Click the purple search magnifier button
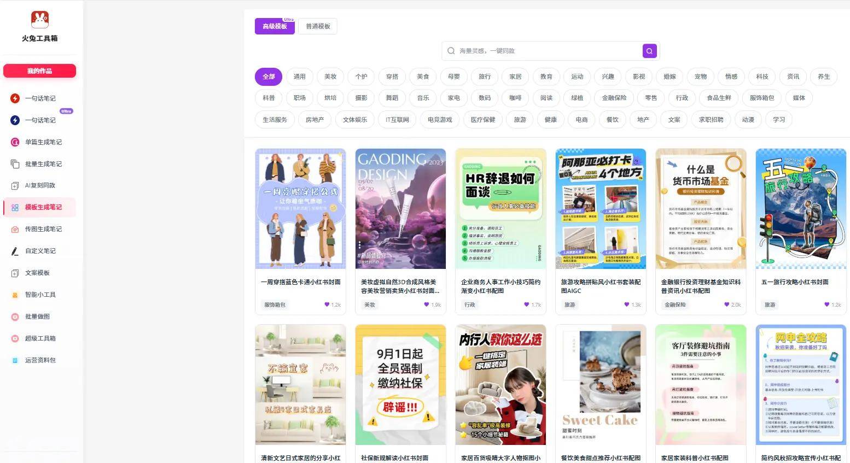The width and height of the screenshot is (850, 463). pos(649,51)
